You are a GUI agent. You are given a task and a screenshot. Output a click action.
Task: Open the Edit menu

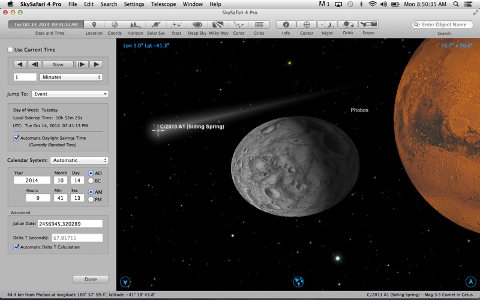89,4
